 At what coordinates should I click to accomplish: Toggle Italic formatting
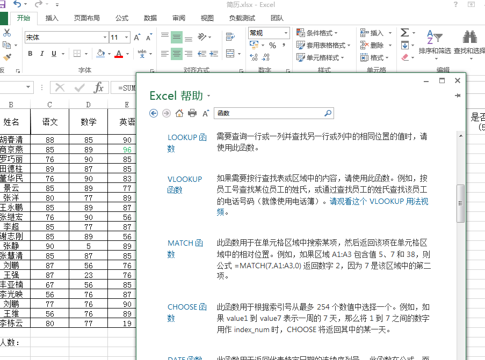tap(42, 54)
